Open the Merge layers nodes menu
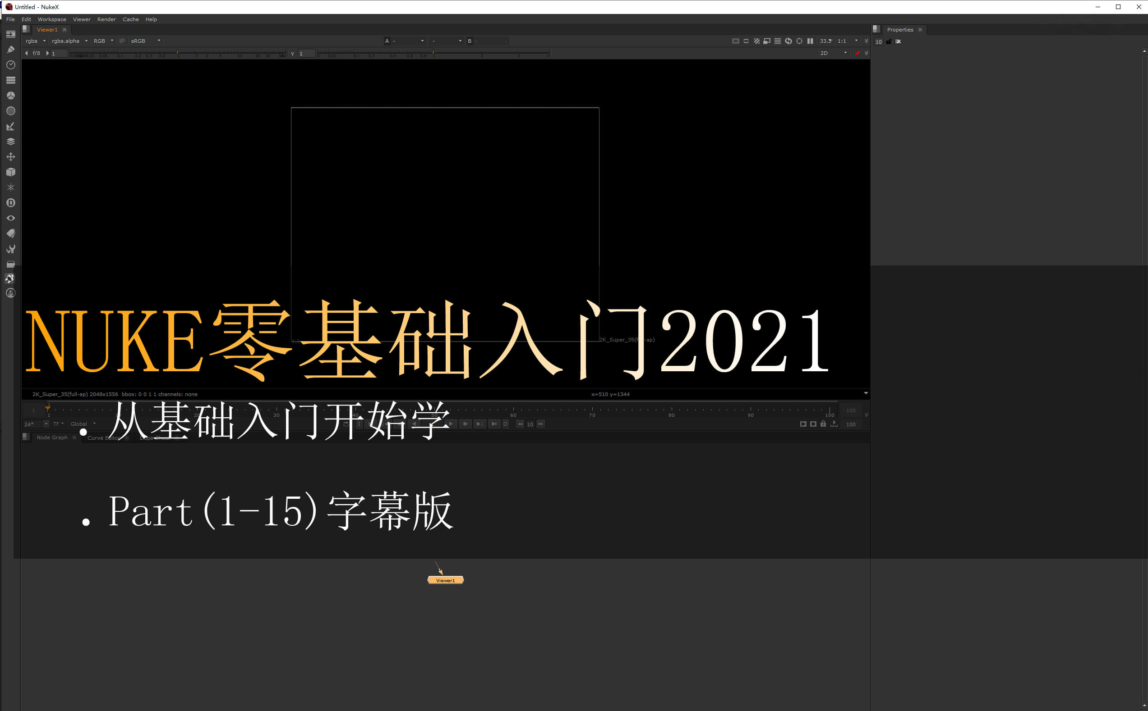Screen dimensions: 1148x711 point(10,141)
